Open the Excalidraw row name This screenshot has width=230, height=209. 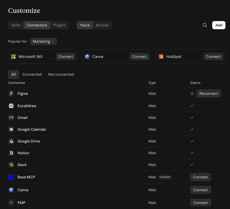point(27,106)
